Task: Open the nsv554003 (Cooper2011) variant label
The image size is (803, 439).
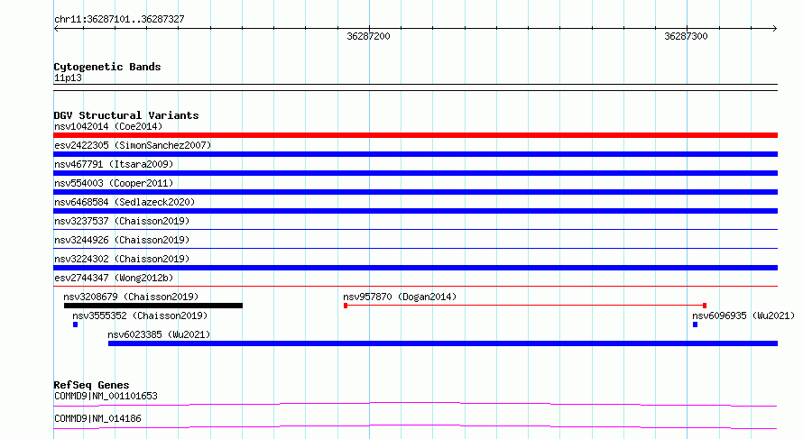Action: (114, 183)
